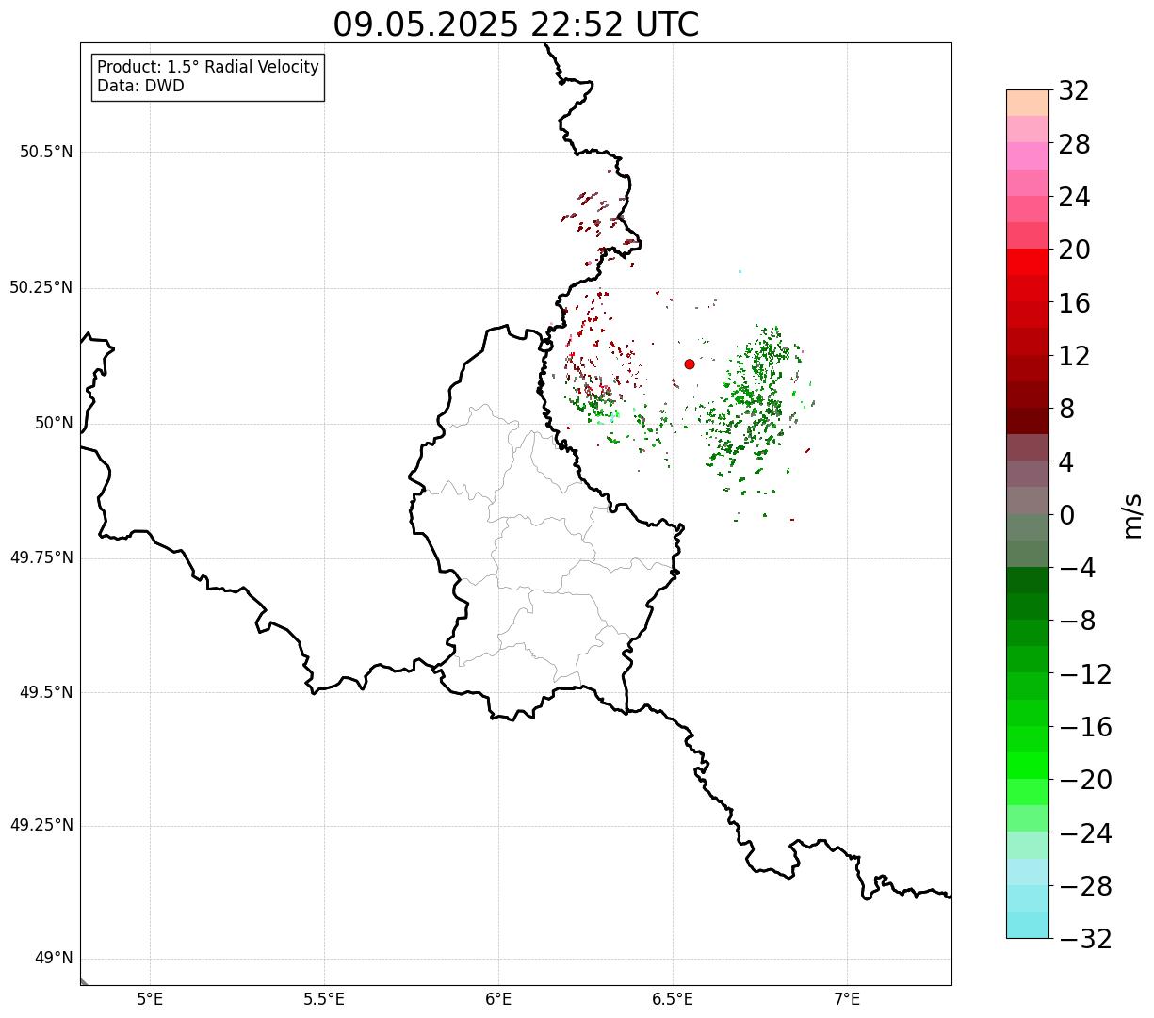Click the title '09.05.2025 22:52 UTC'
Image resolution: width=1154 pixels, height=1018 pixels.
click(516, 24)
